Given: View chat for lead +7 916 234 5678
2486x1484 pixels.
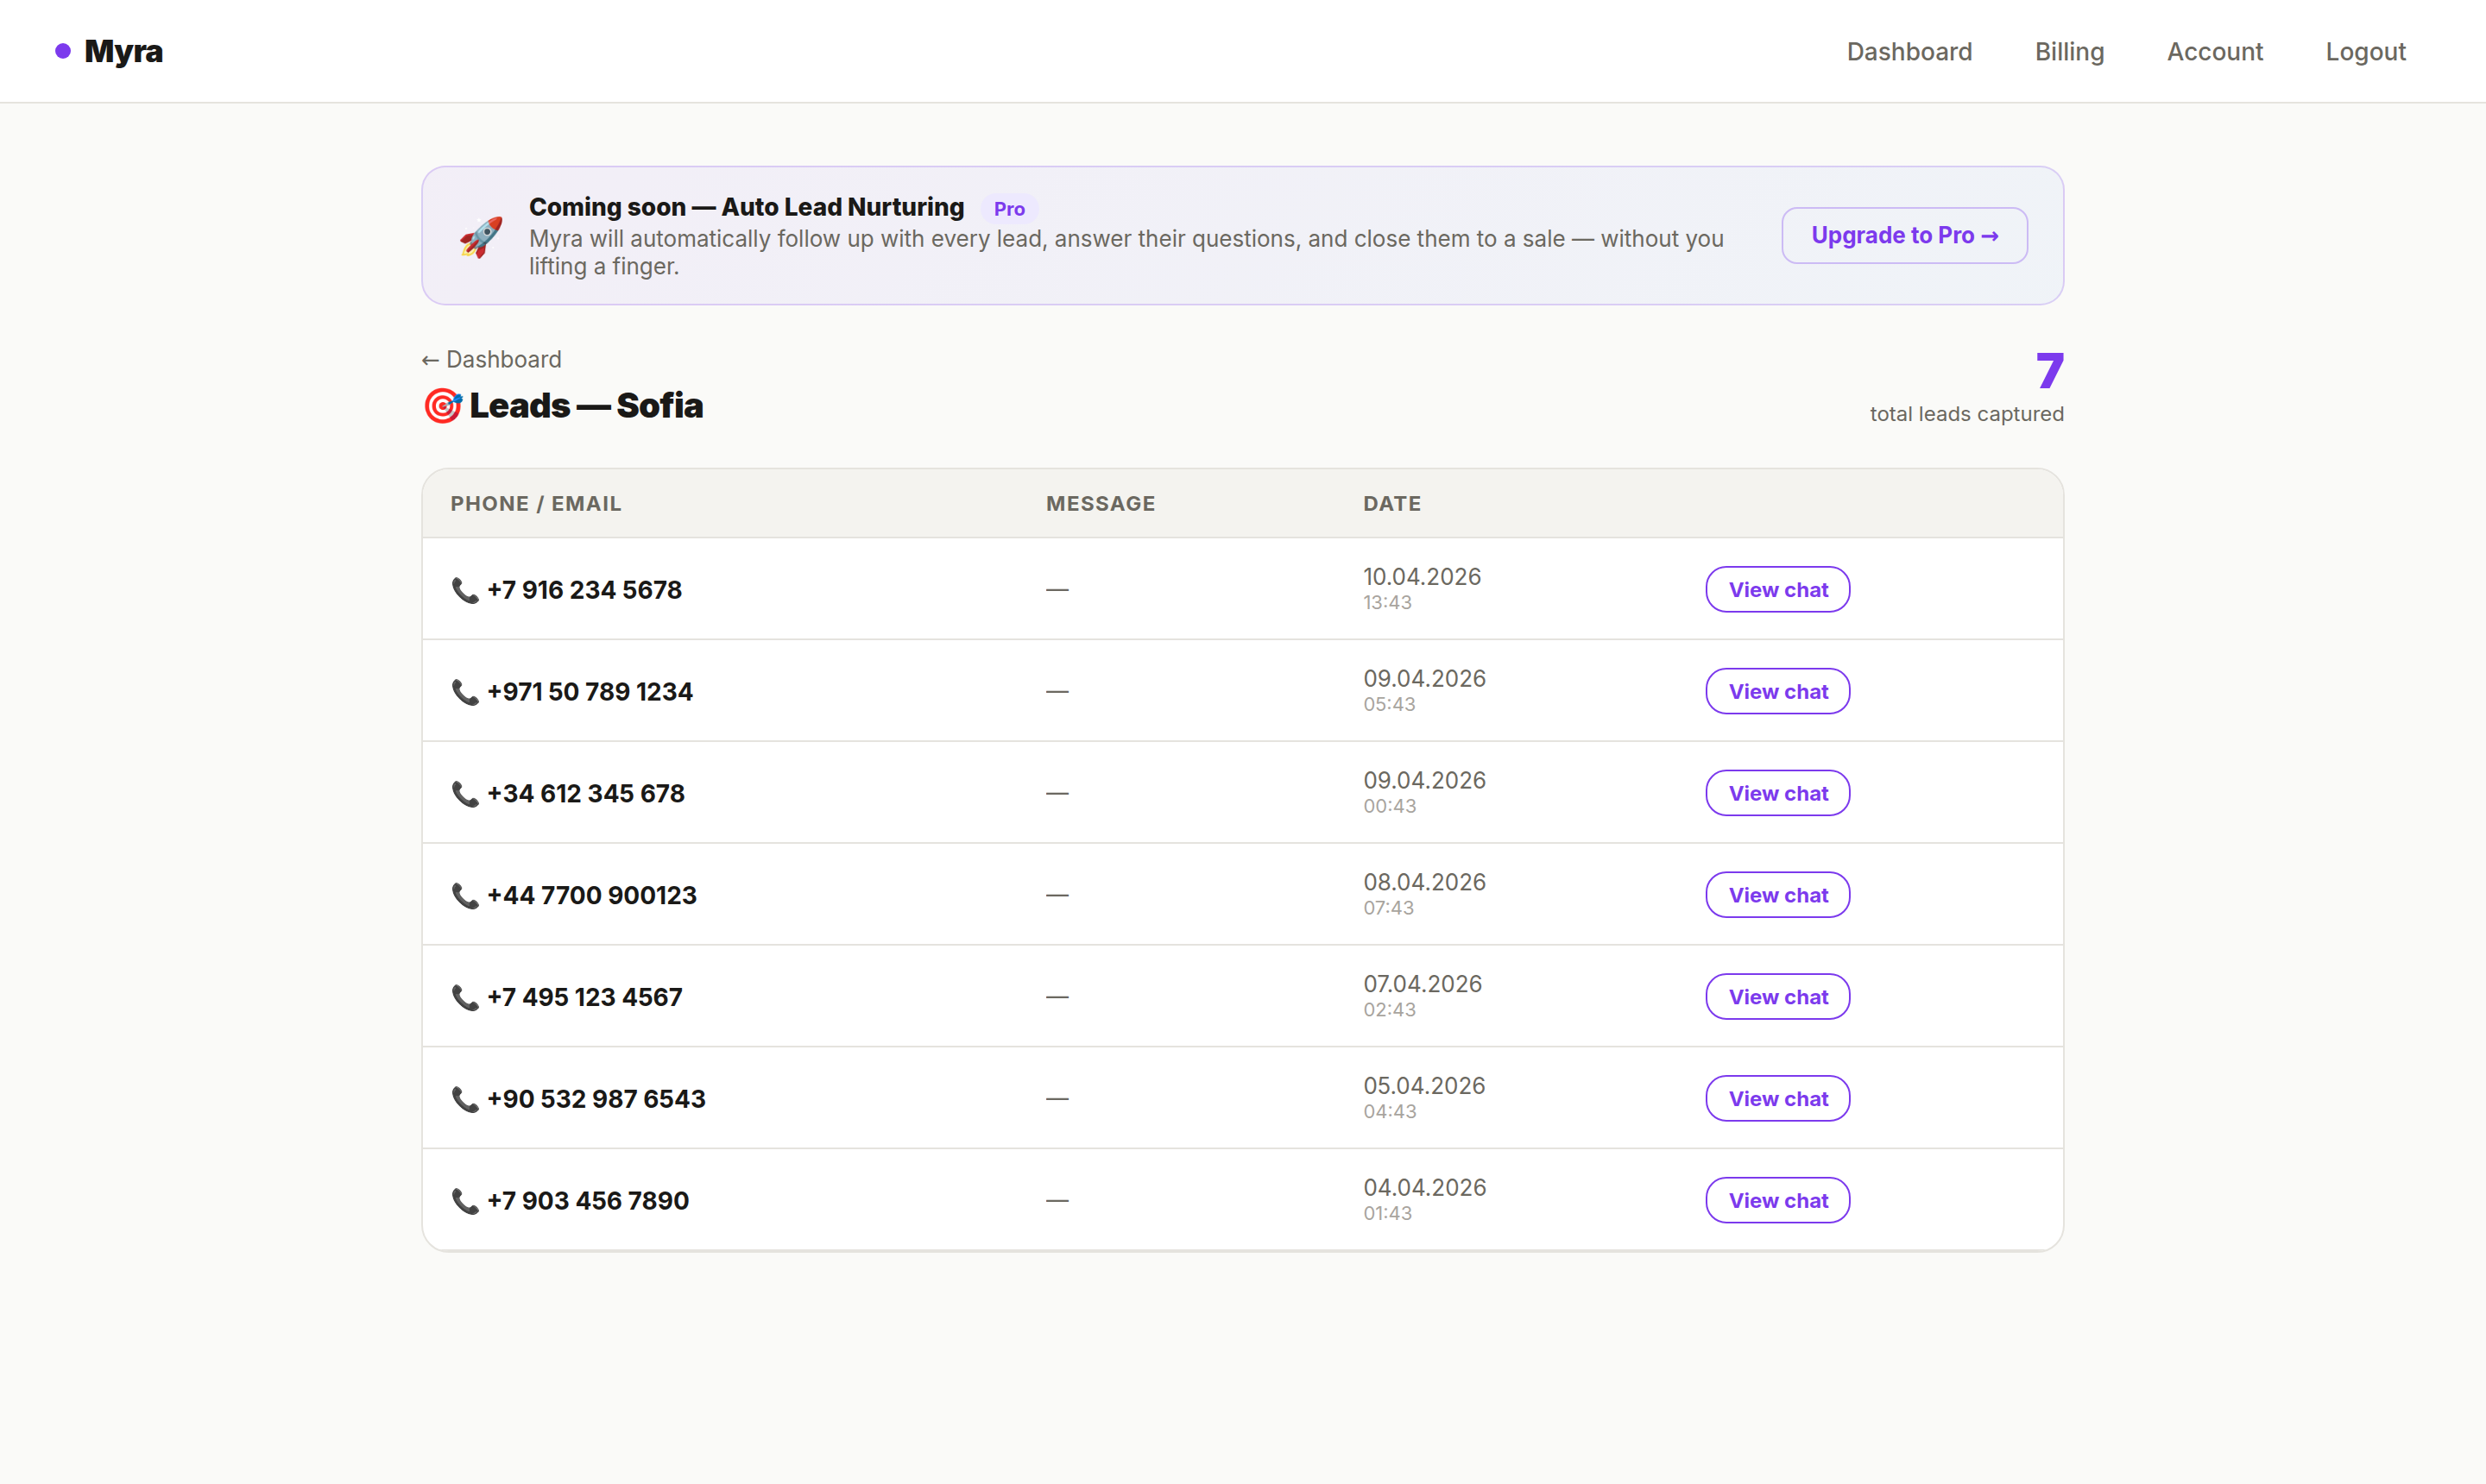Looking at the screenshot, I should pyautogui.click(x=1776, y=590).
